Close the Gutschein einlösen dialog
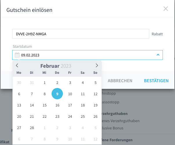This screenshot has width=175, height=145. pos(166,9)
